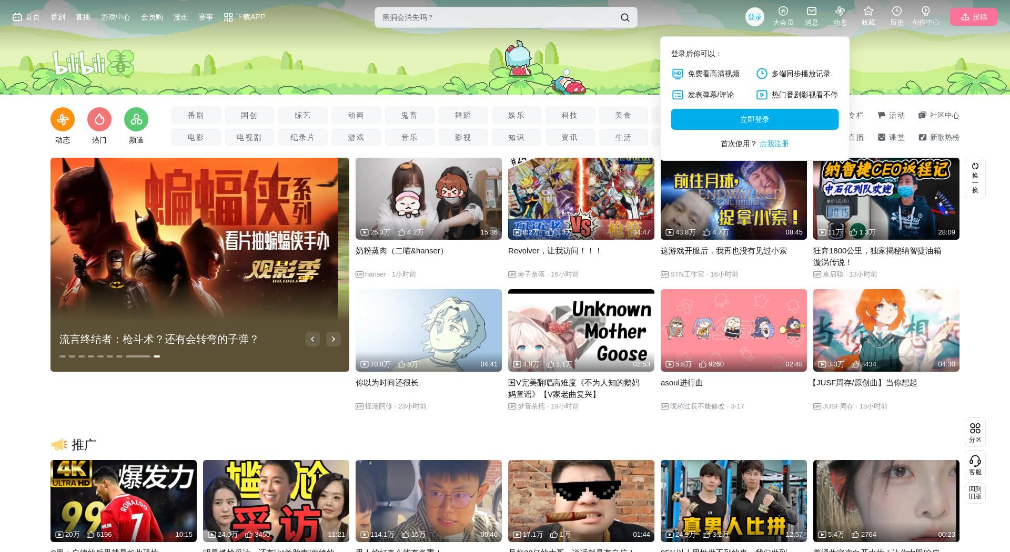Screen dimensions: 1010x552
Task: Open video thumbnail 奶粉蒸肉（二喵&hanser）
Action: pyautogui.click(x=429, y=199)
